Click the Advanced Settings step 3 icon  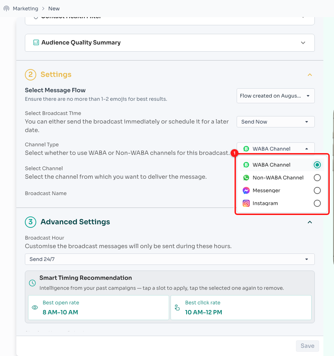[31, 222]
